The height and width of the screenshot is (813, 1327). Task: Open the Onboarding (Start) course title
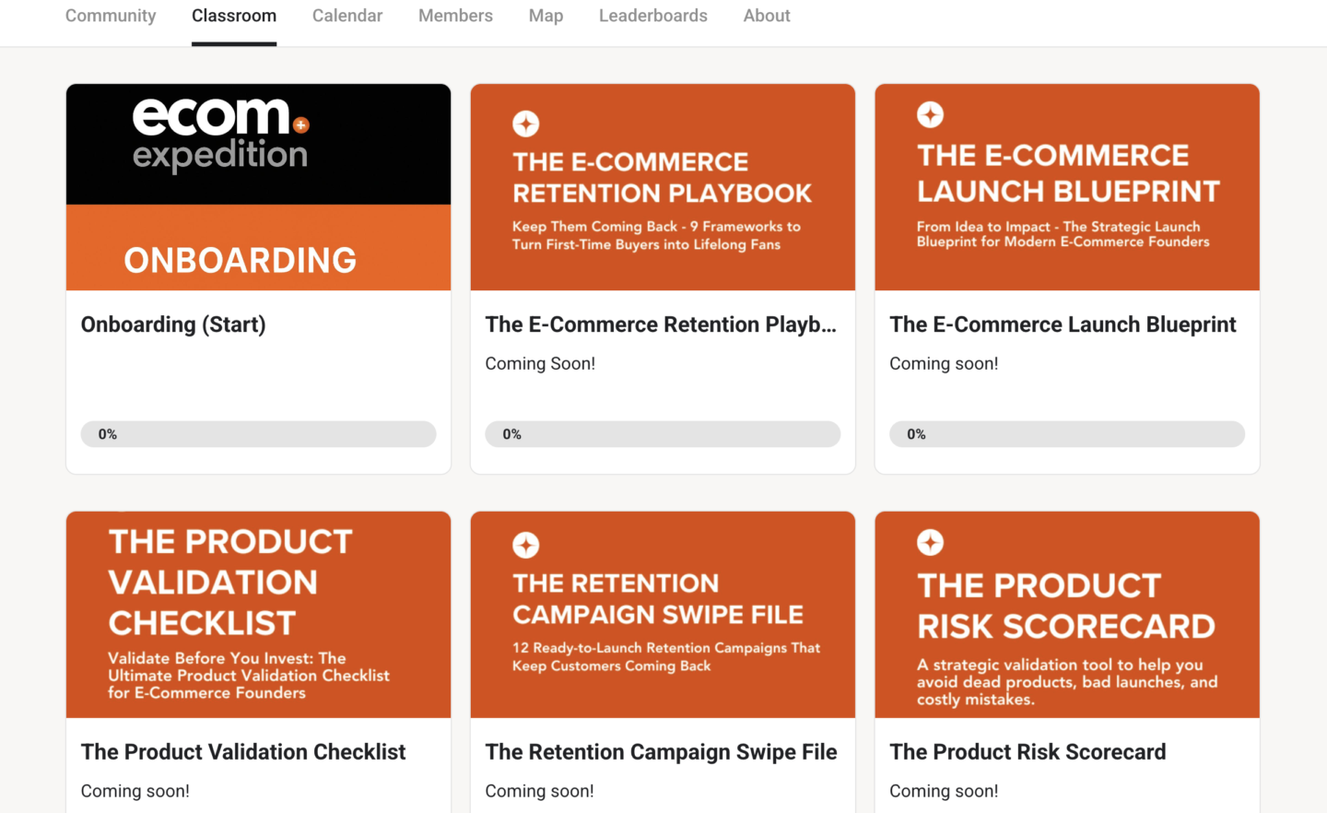[173, 324]
